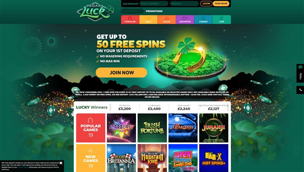
Task: Open the Jackpots category tab
Action: [185, 19]
